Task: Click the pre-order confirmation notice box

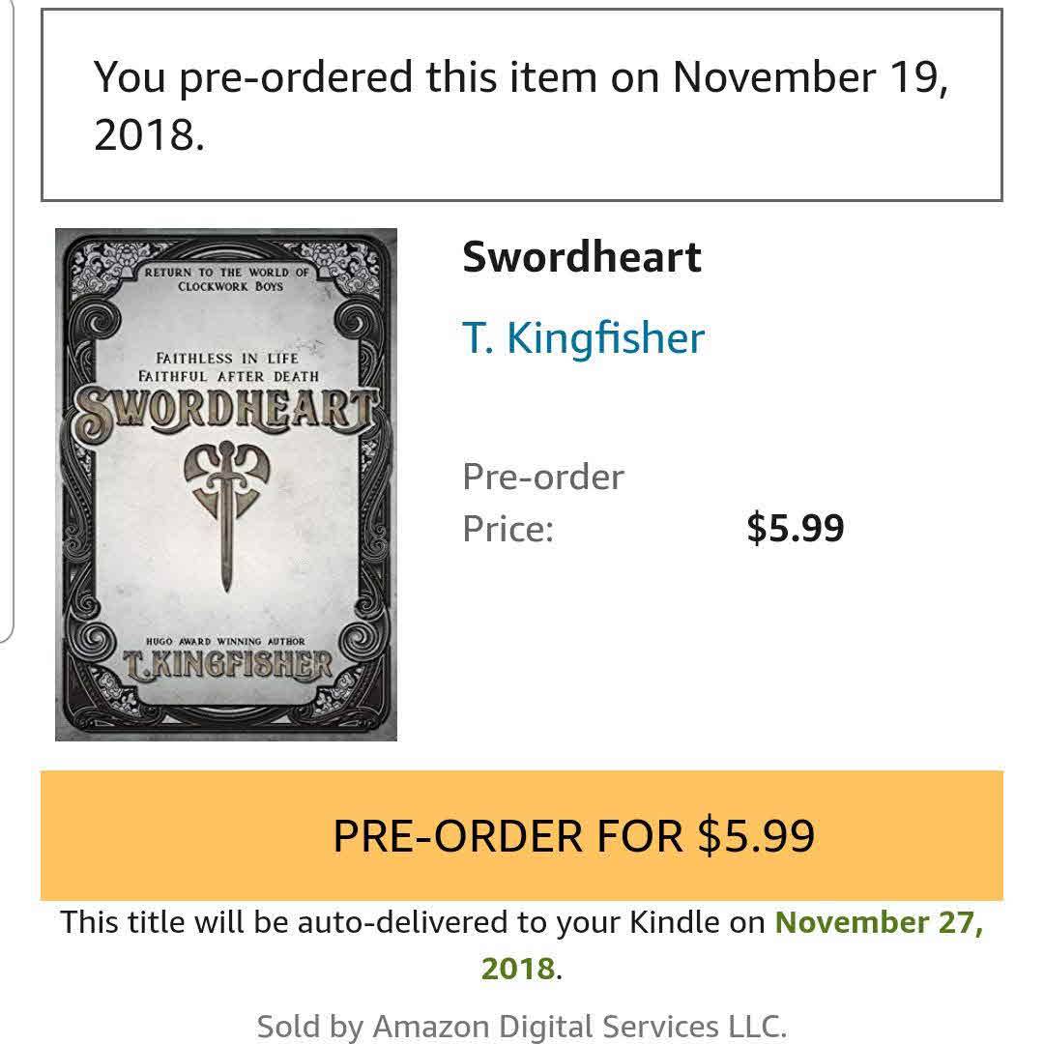Action: [x=522, y=104]
